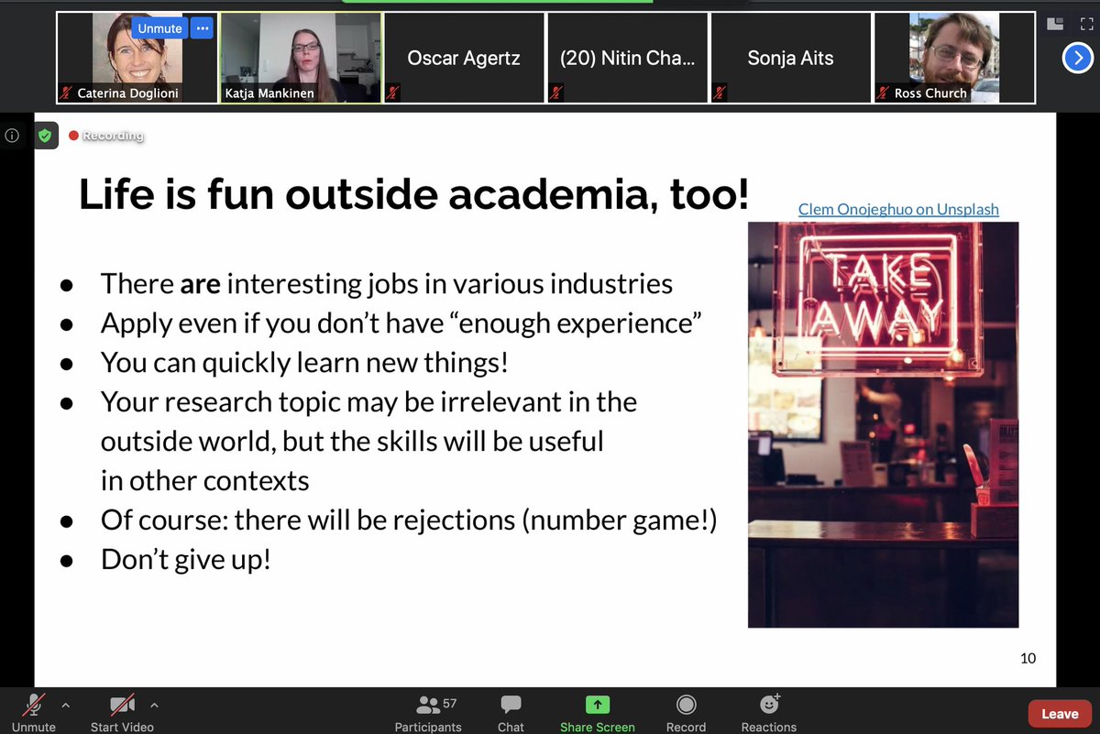1100x734 pixels.
Task: Click the Unmute microphone icon in toolbar
Action: 34,705
